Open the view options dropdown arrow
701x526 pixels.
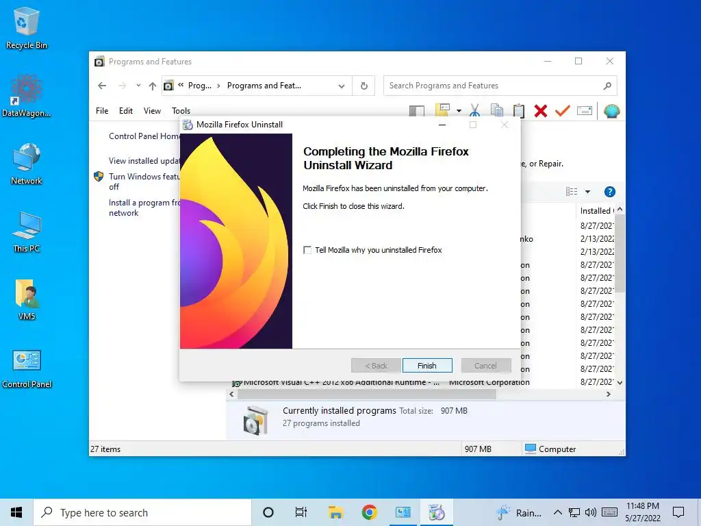pyautogui.click(x=587, y=192)
